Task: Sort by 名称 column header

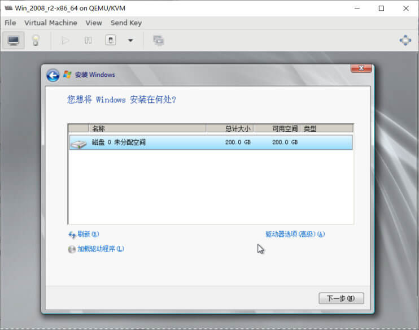Action: pyautogui.click(x=147, y=129)
